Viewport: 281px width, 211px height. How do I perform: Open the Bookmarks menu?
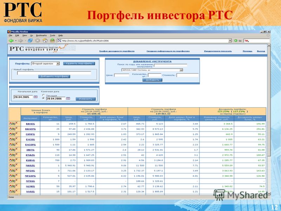(41, 36)
